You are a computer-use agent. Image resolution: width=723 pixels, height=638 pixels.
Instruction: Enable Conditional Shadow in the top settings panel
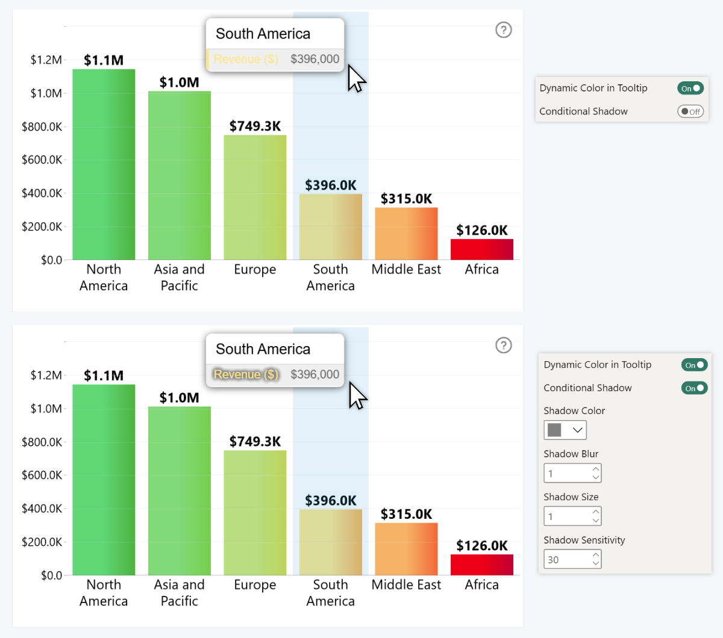coord(690,111)
